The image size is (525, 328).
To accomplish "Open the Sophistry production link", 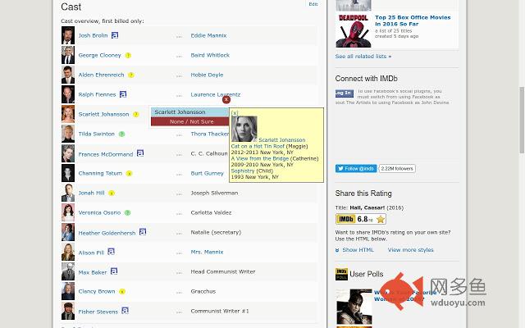I will click(243, 171).
